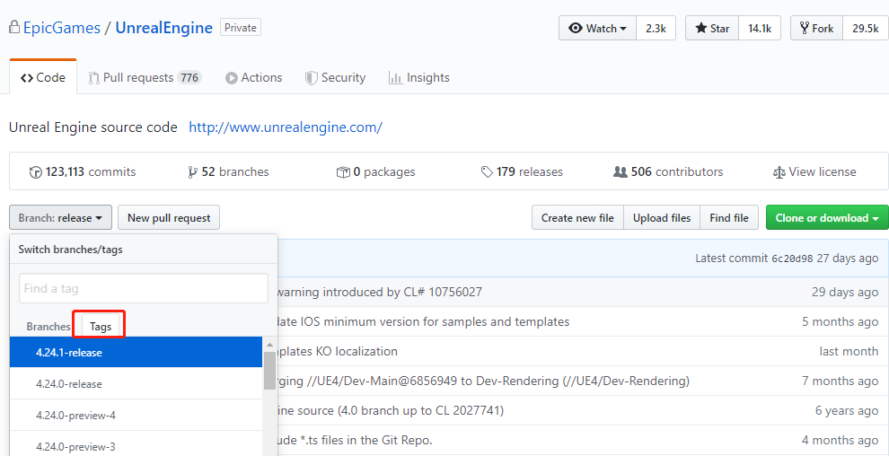Screen dimensions: 889x456
Task: Open the Watch dropdown button
Action: 597,29
